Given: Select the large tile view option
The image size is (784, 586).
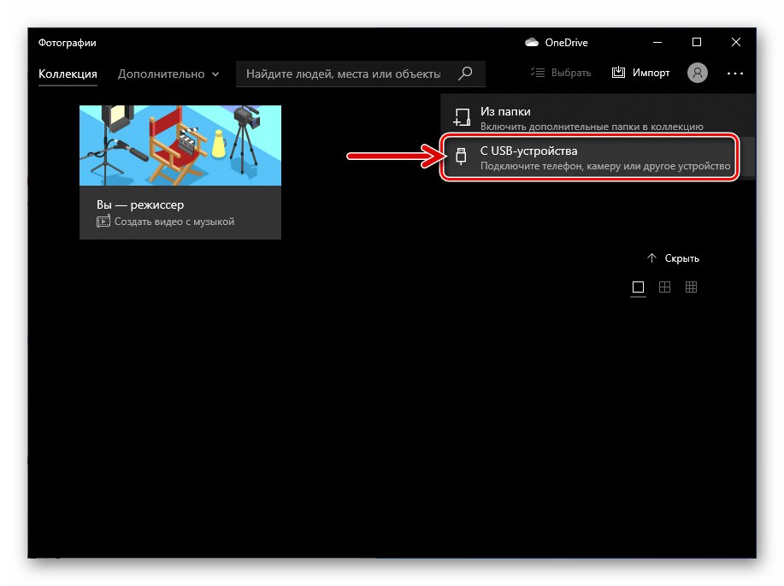Looking at the screenshot, I should point(638,287).
